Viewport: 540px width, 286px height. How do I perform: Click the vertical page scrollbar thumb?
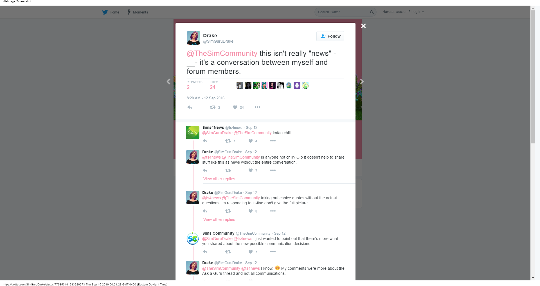coord(533,77)
